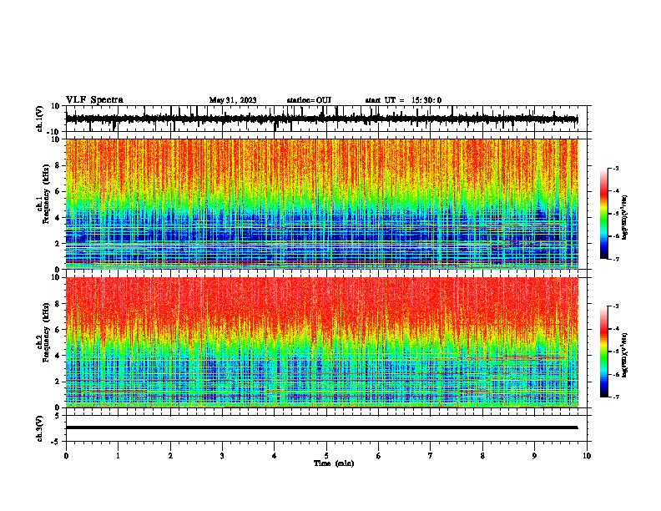Click the '8' tick on the time axis

coord(482,456)
